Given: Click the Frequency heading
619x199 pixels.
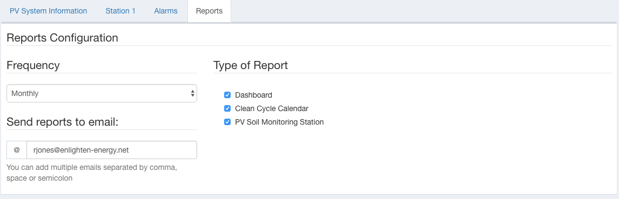Looking at the screenshot, I should (x=33, y=65).
